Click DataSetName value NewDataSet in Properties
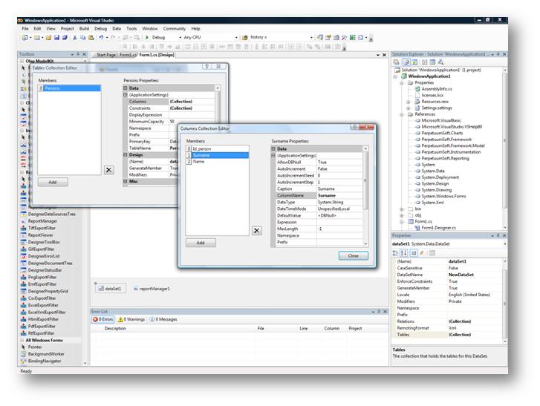 click(475, 275)
